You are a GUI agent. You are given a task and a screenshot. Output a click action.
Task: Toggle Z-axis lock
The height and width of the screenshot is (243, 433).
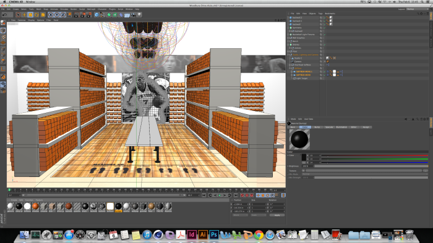point(62,15)
